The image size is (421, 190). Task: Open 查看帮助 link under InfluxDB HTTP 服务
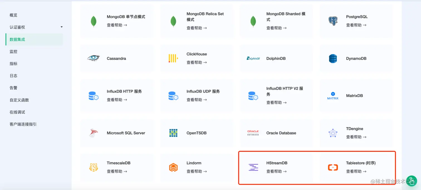pyautogui.click(x=117, y=100)
